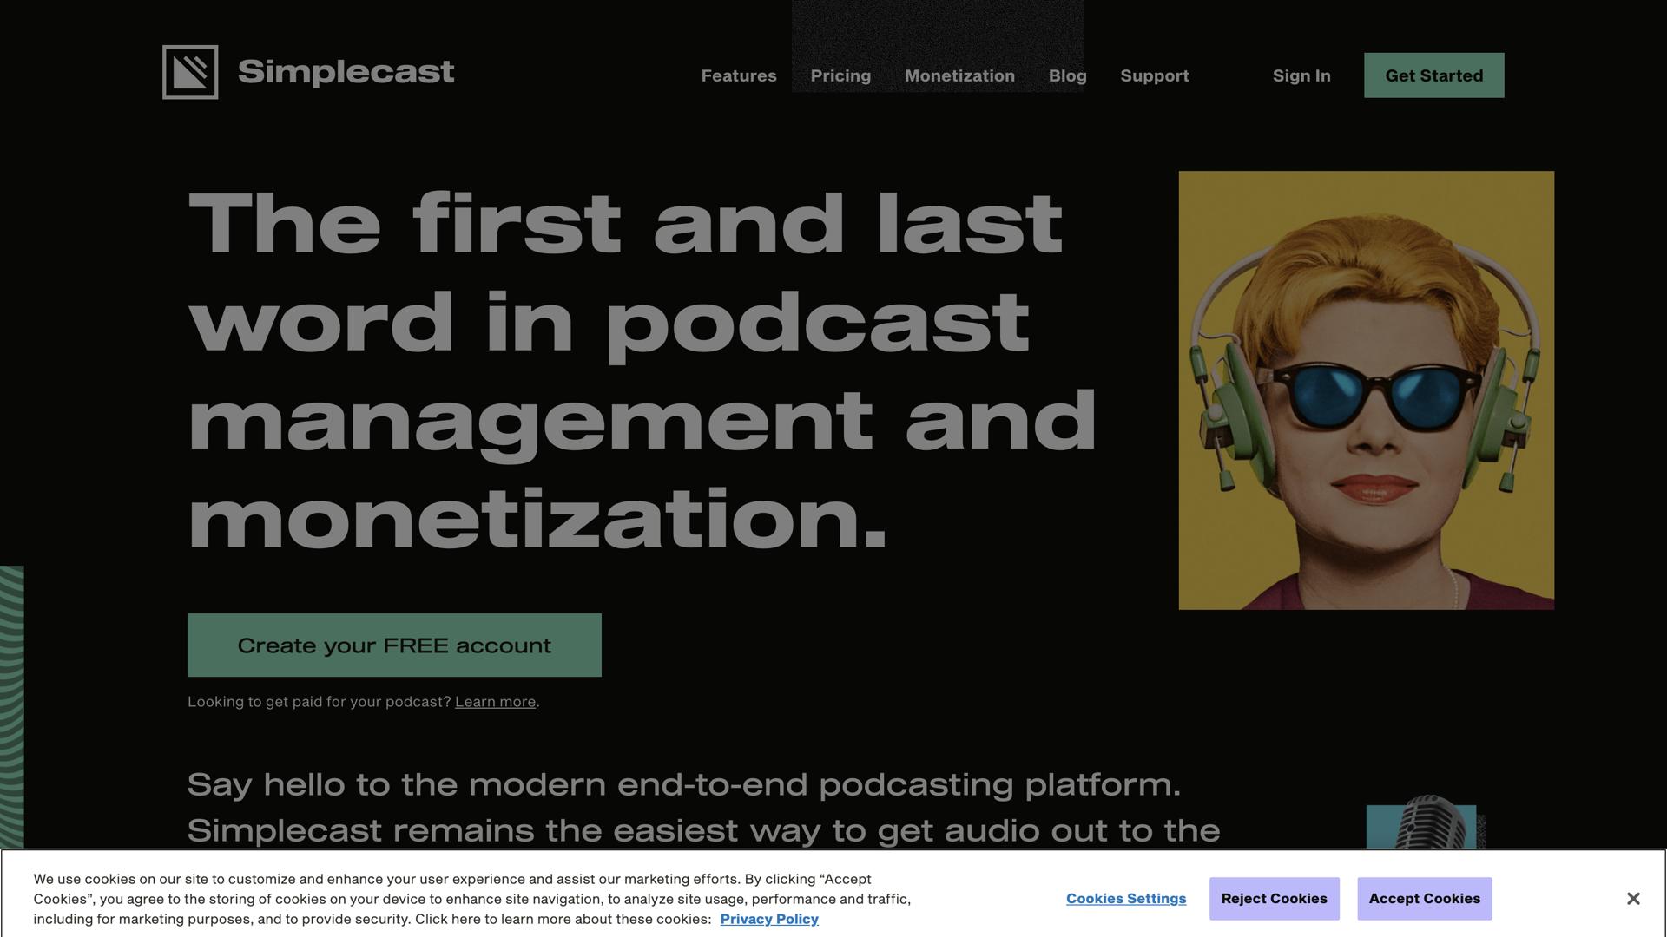
Task: Open the Monetization page
Action: [x=959, y=75]
